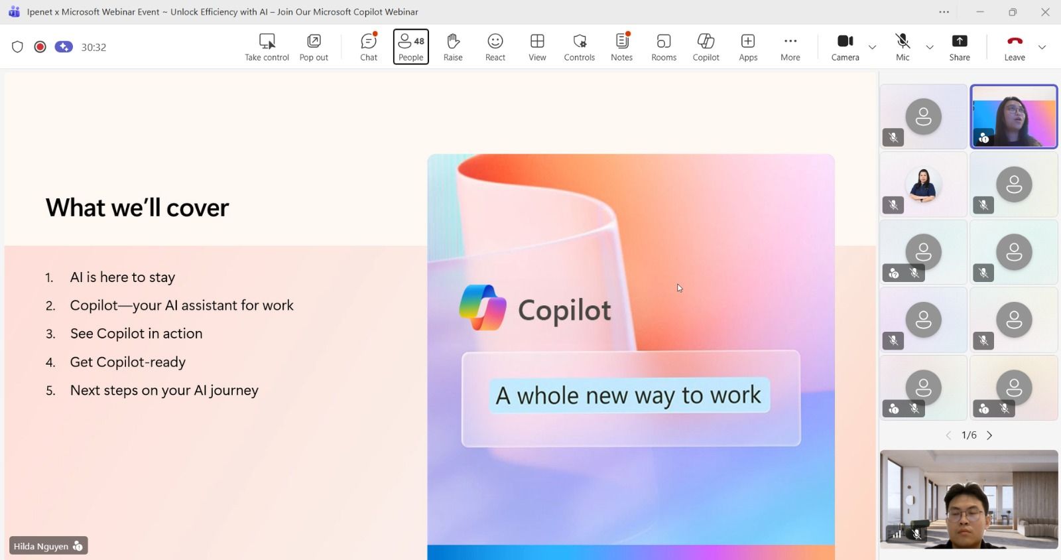
Task: Raise your hand in the meeting
Action: tap(453, 46)
